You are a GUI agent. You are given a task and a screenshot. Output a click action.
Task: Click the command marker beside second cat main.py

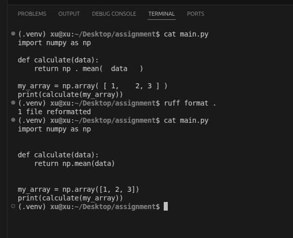coord(13,120)
